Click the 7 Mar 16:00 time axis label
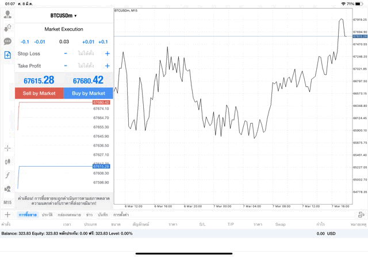The height and width of the screenshot is (257, 368). click(340, 206)
